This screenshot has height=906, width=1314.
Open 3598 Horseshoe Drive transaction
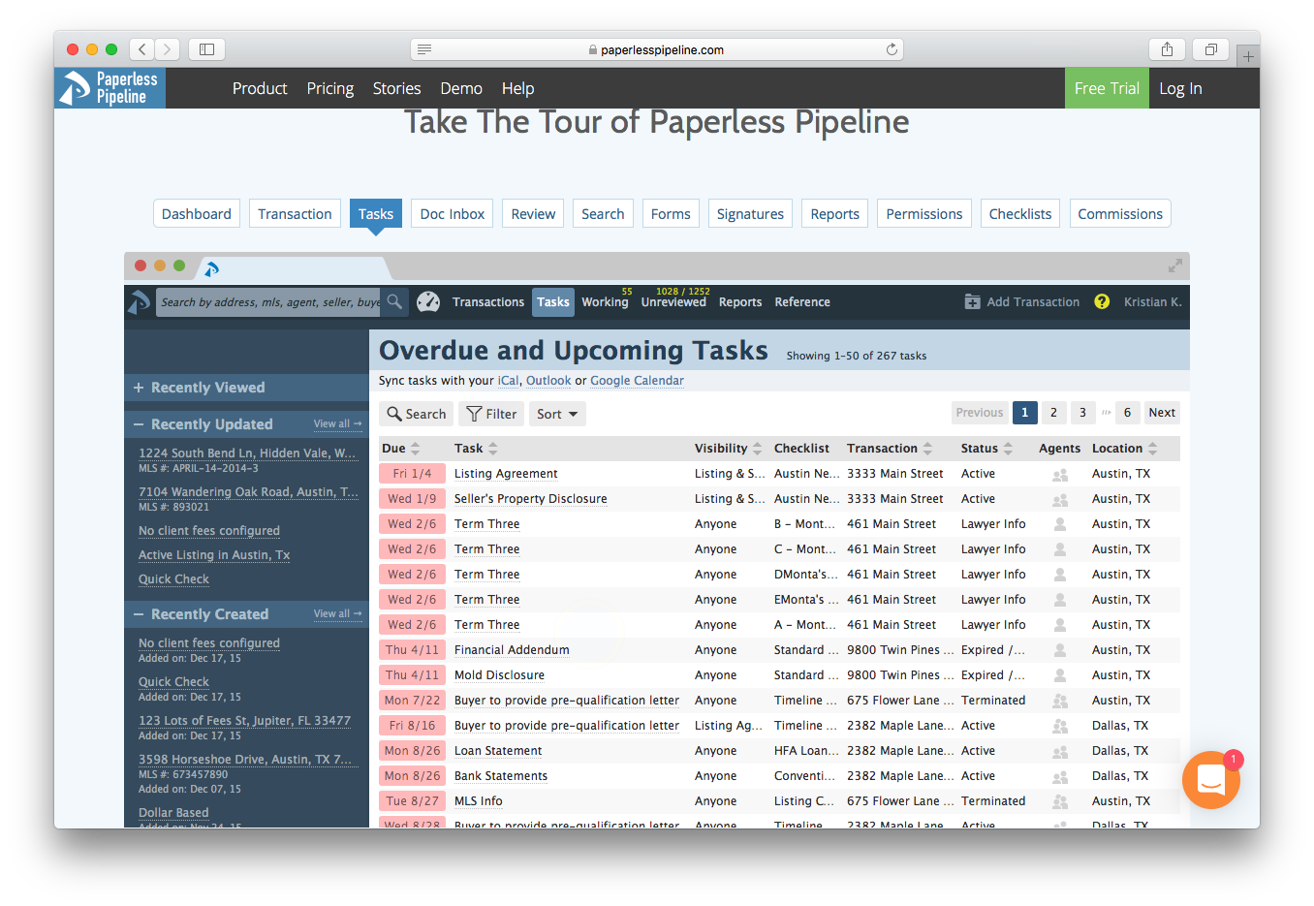tap(245, 760)
